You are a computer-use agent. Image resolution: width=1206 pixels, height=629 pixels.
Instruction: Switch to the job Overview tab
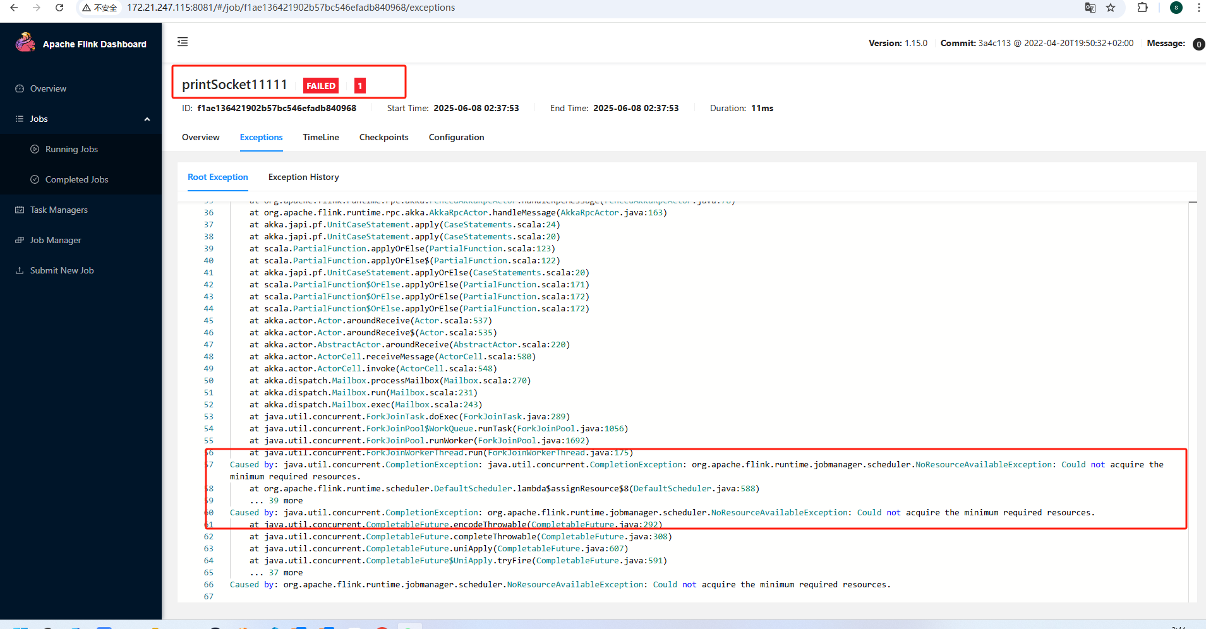tap(201, 137)
